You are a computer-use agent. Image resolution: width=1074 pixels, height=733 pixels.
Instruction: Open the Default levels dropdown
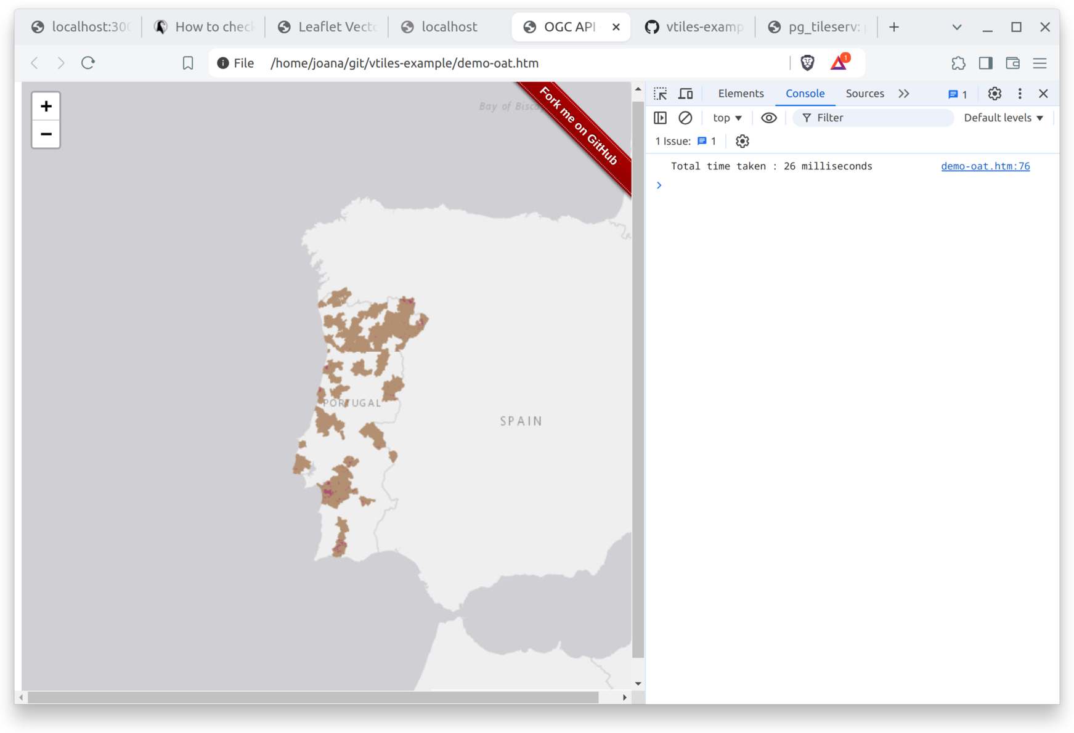(x=1003, y=118)
